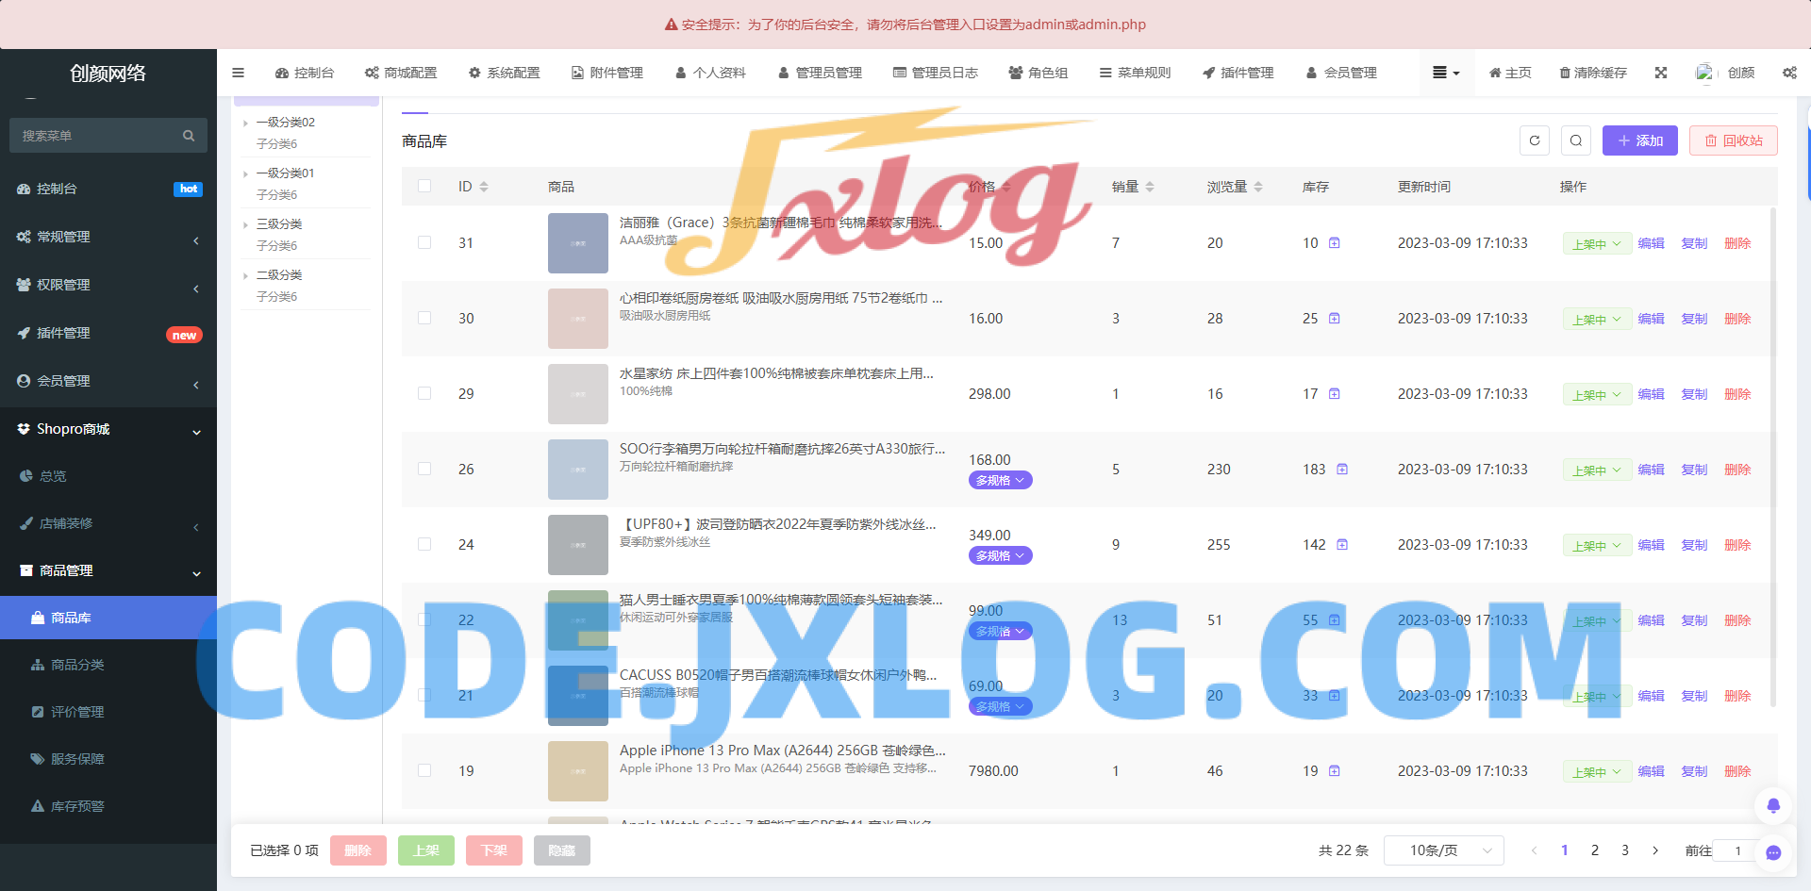The image size is (1811, 891).
Task: Click the 添加 button to add a product
Action: tap(1639, 140)
